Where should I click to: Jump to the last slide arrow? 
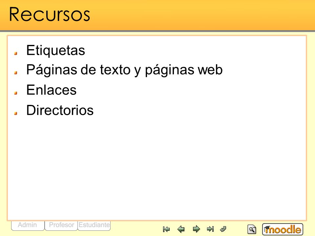point(210,229)
